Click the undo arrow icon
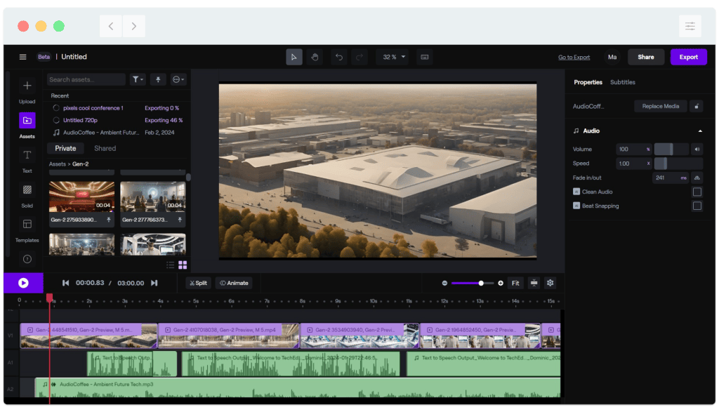 pyautogui.click(x=338, y=57)
